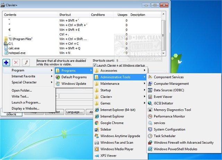Screen dimensions: 222x160
Task: Choose Launch a Program... menu item
Action: (28, 102)
